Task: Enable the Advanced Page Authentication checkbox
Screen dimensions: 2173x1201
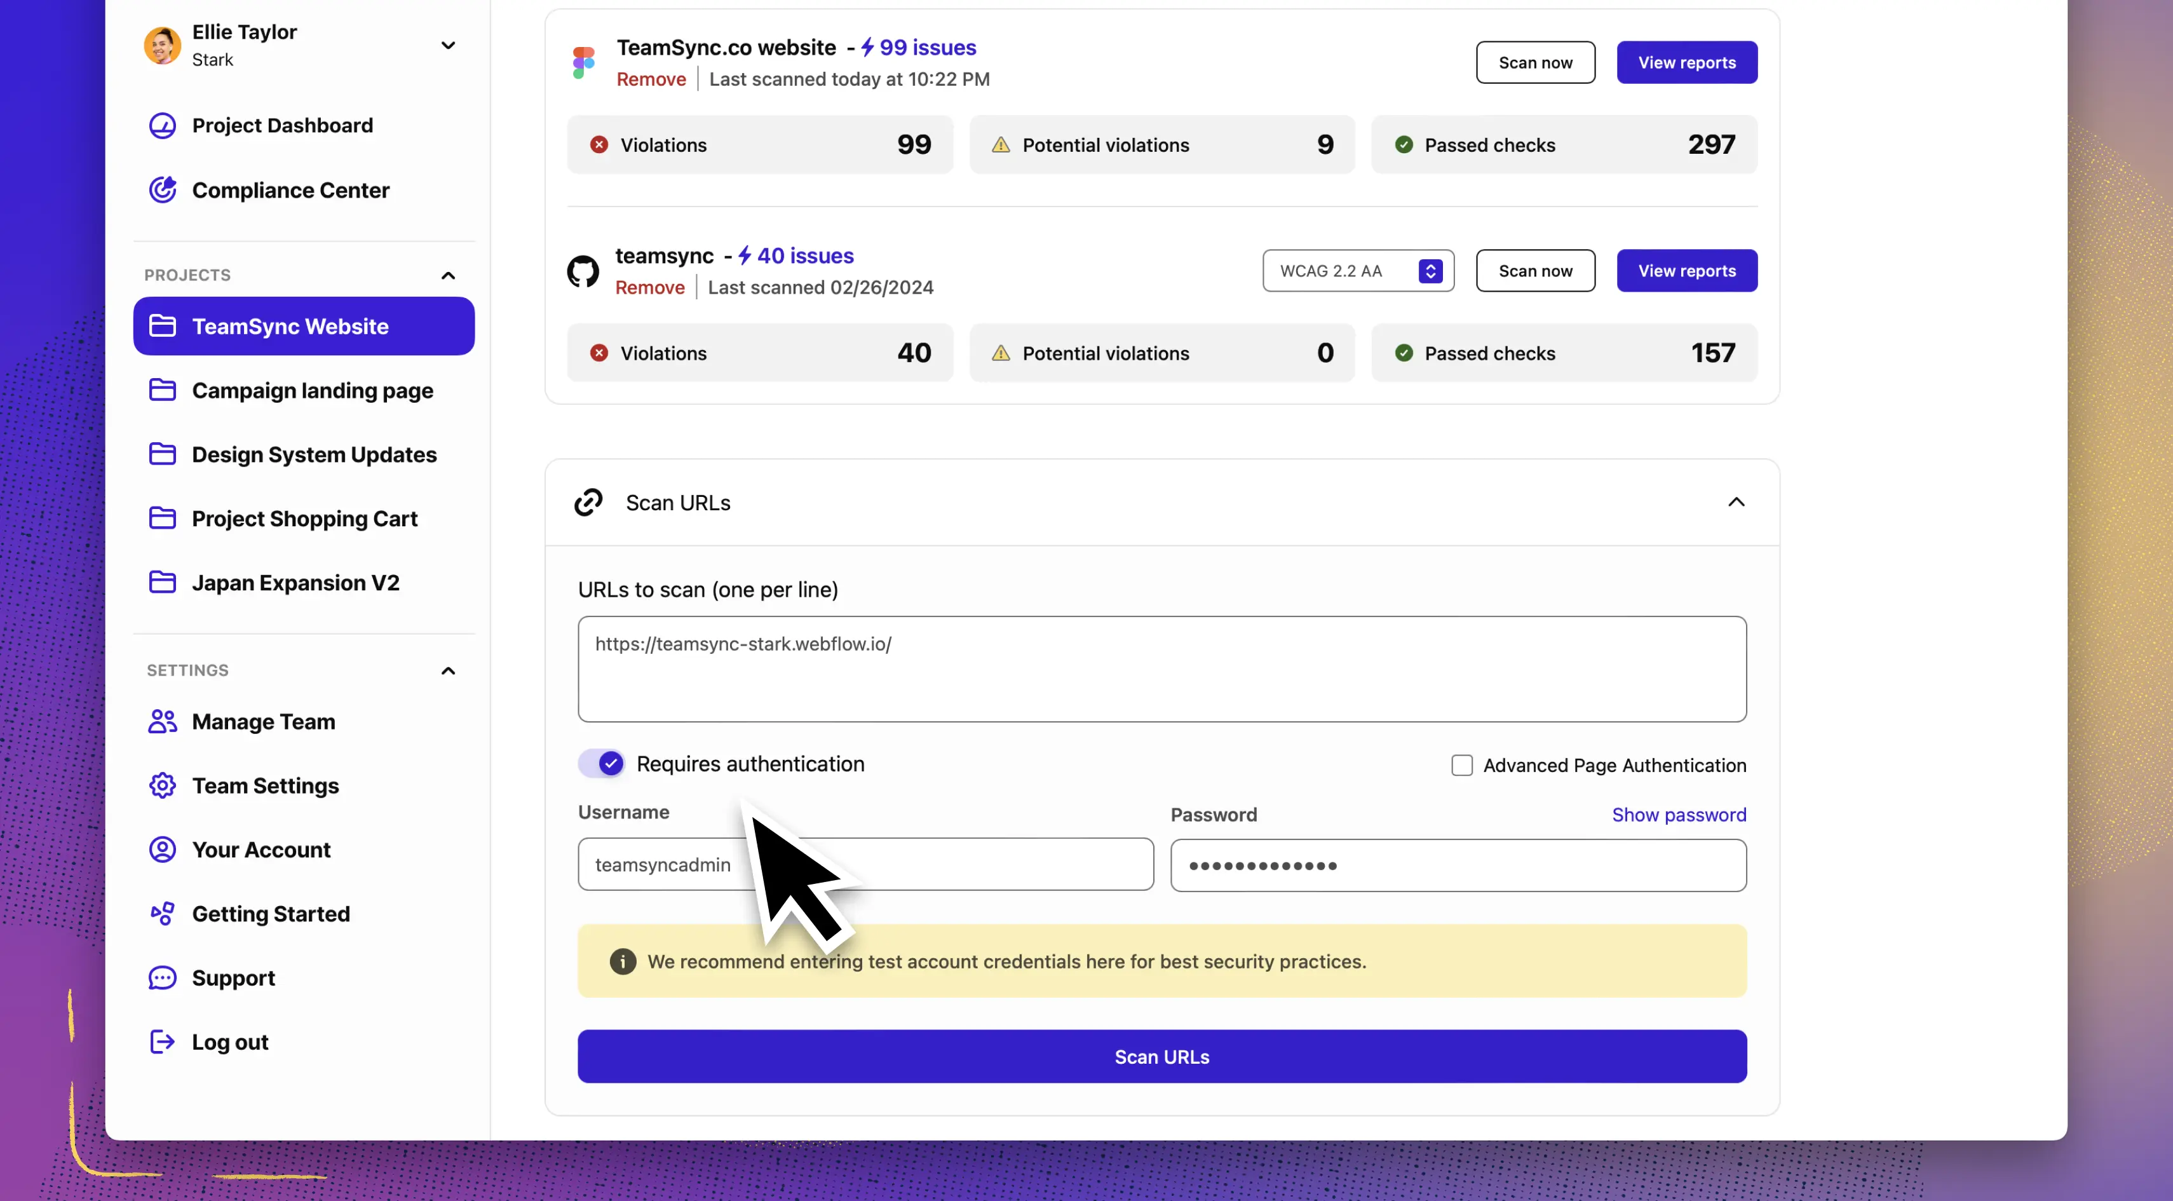Action: (x=1462, y=764)
